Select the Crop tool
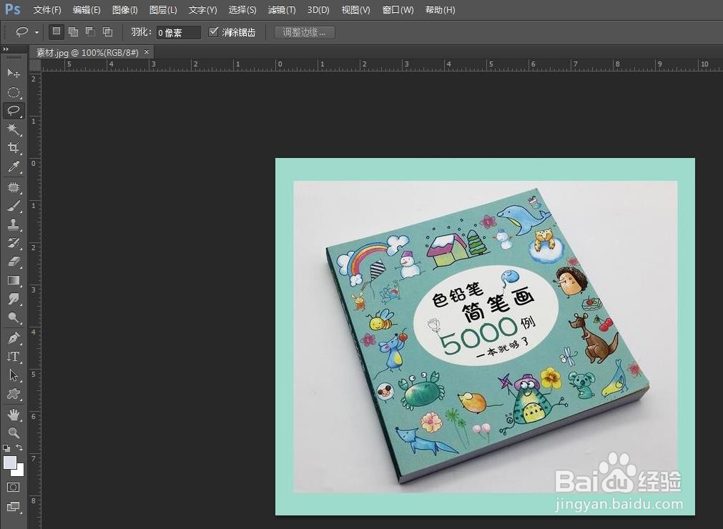Viewport: 723px width, 529px height. coord(14,147)
